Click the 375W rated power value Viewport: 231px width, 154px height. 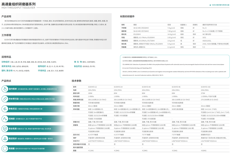[203, 93]
